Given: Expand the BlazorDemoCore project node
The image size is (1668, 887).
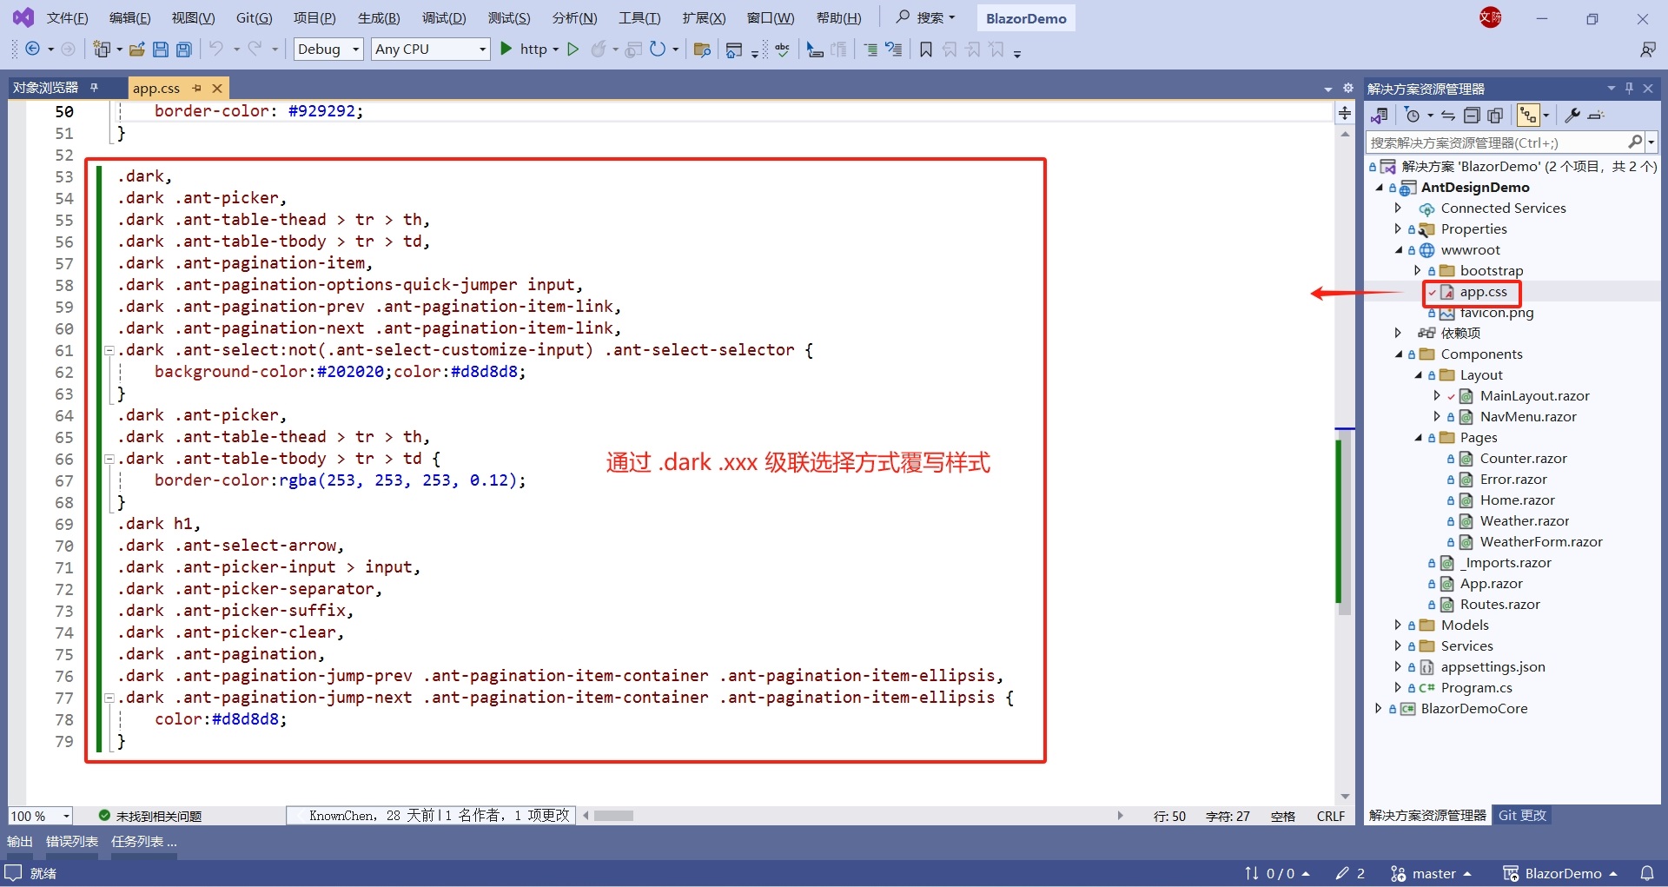Looking at the screenshot, I should [1379, 708].
